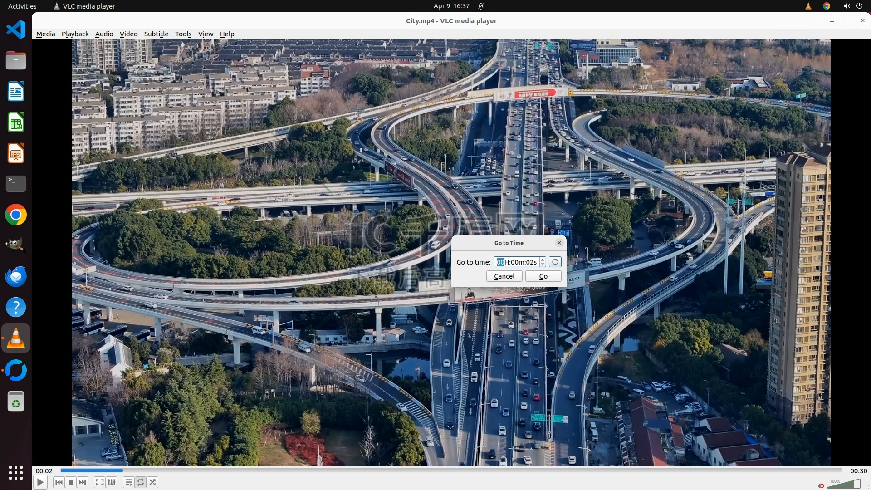Increment time using spinbox up arrow
This screenshot has width=871, height=490.
pyautogui.click(x=543, y=260)
